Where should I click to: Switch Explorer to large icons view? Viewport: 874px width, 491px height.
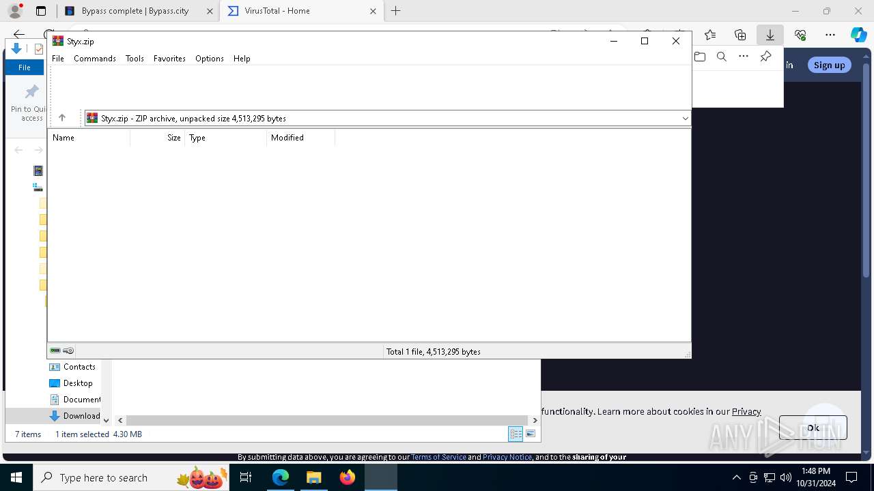coord(531,434)
